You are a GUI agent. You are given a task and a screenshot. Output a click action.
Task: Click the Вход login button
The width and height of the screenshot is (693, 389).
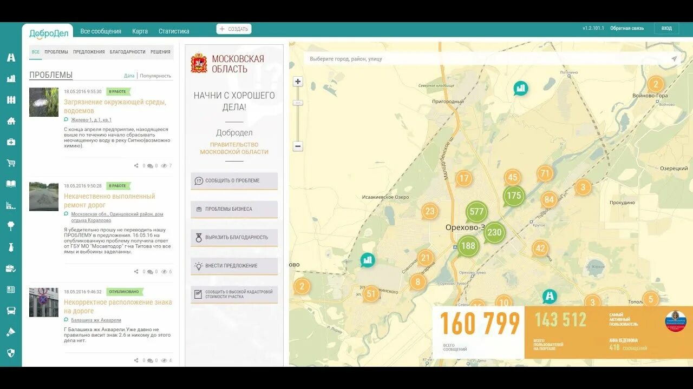[x=666, y=28]
